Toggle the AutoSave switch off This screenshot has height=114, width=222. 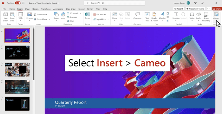coord(18,3)
